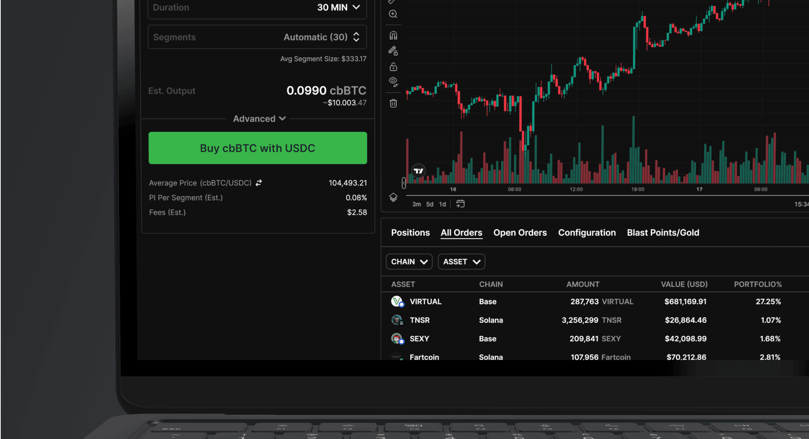Click the 209,841 SEXY amount

pos(595,339)
